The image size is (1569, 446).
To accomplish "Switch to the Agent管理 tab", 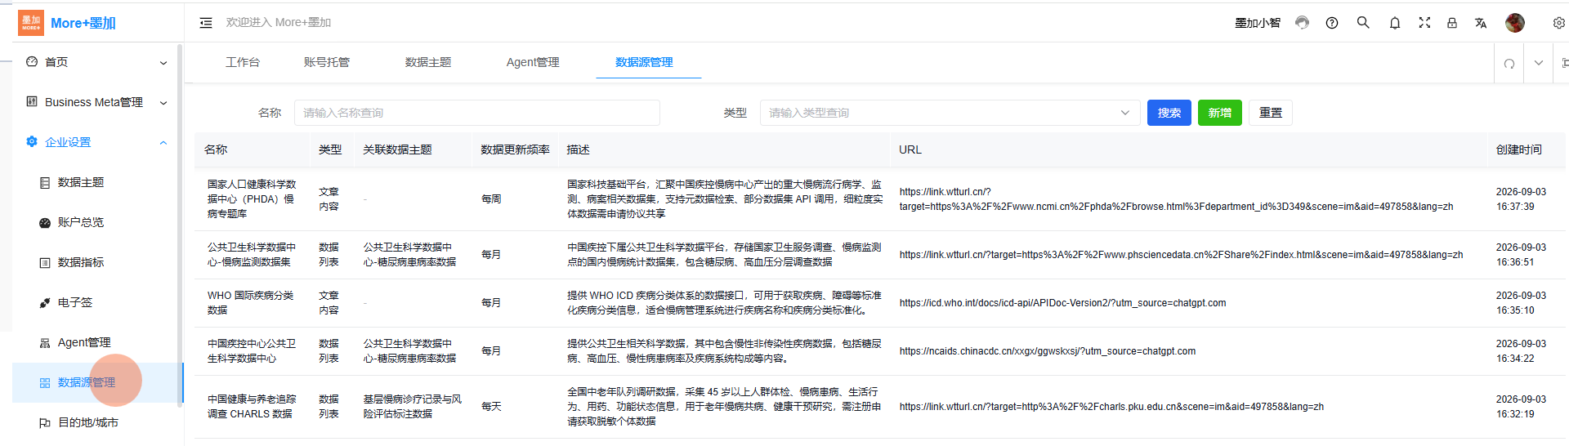I will [x=533, y=62].
